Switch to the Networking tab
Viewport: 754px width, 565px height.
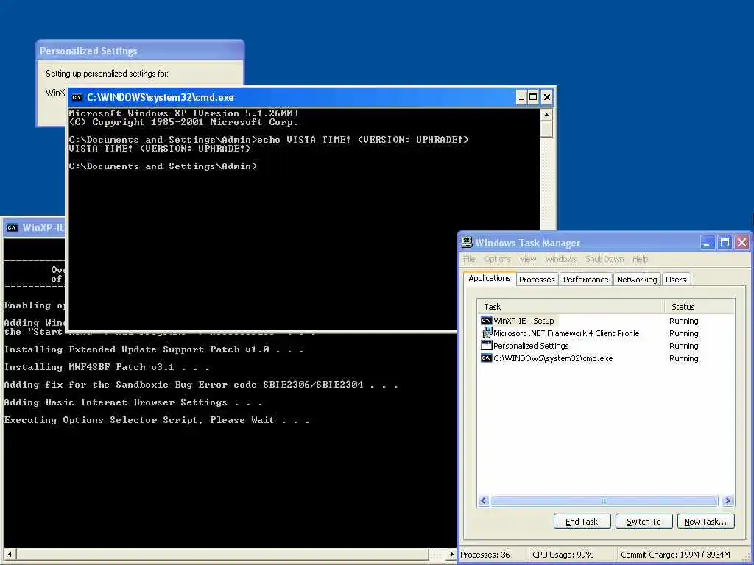coord(637,280)
